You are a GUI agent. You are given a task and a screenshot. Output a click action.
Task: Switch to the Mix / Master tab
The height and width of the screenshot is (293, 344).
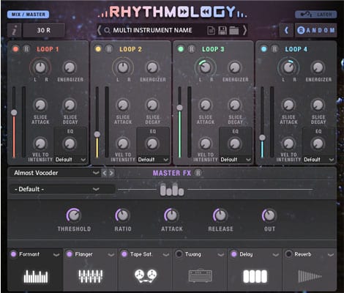29,15
